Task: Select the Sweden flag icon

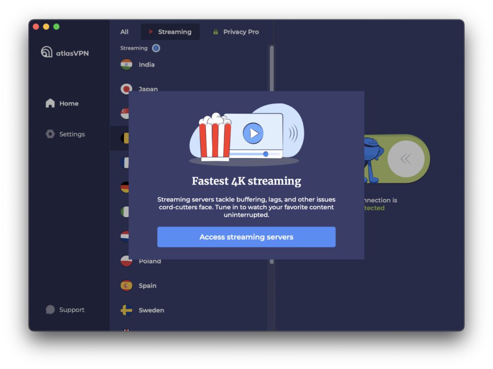Action: click(126, 310)
